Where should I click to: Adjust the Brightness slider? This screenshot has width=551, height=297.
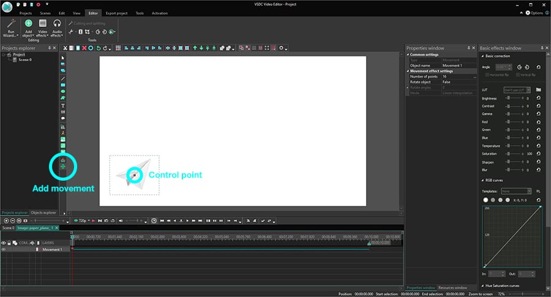point(514,98)
